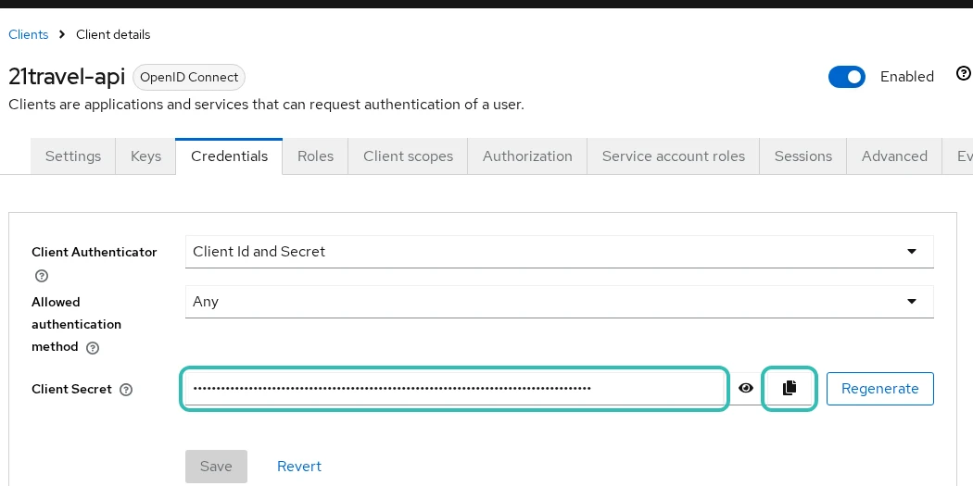Screen dimensions: 973x486
Task: Open the Client Authenticator dropdown
Action: click(x=559, y=252)
